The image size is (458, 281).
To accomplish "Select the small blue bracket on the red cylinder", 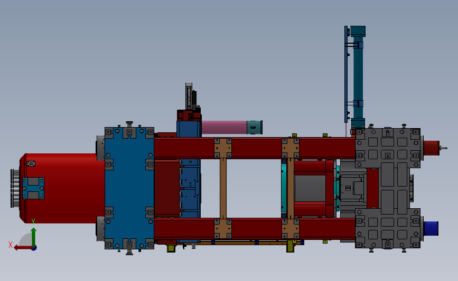I will point(33,188).
